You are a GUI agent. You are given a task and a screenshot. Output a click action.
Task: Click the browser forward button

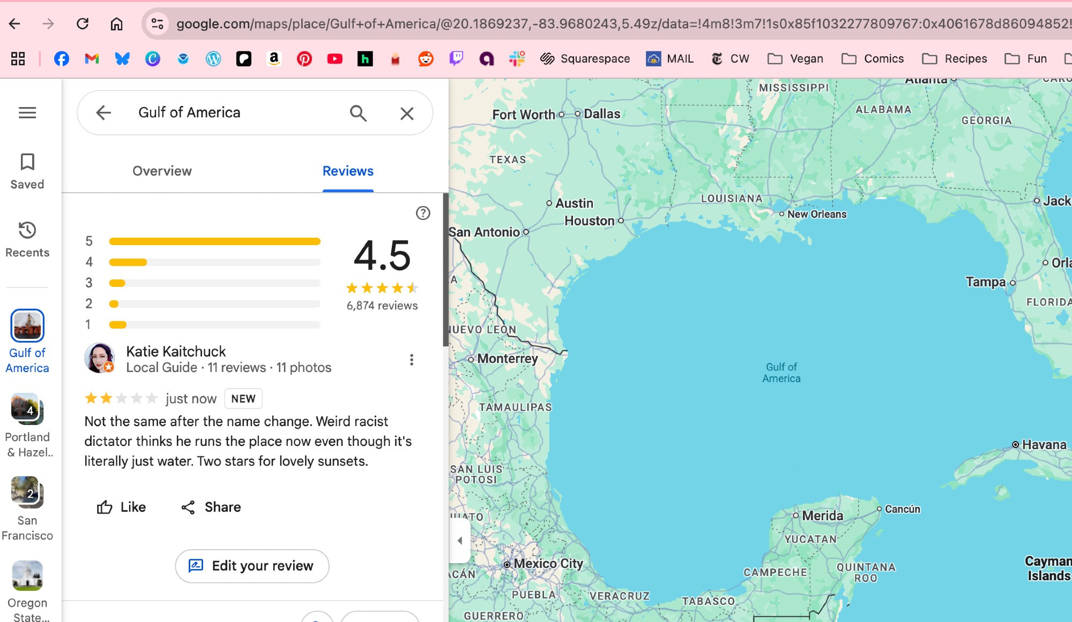tap(48, 24)
